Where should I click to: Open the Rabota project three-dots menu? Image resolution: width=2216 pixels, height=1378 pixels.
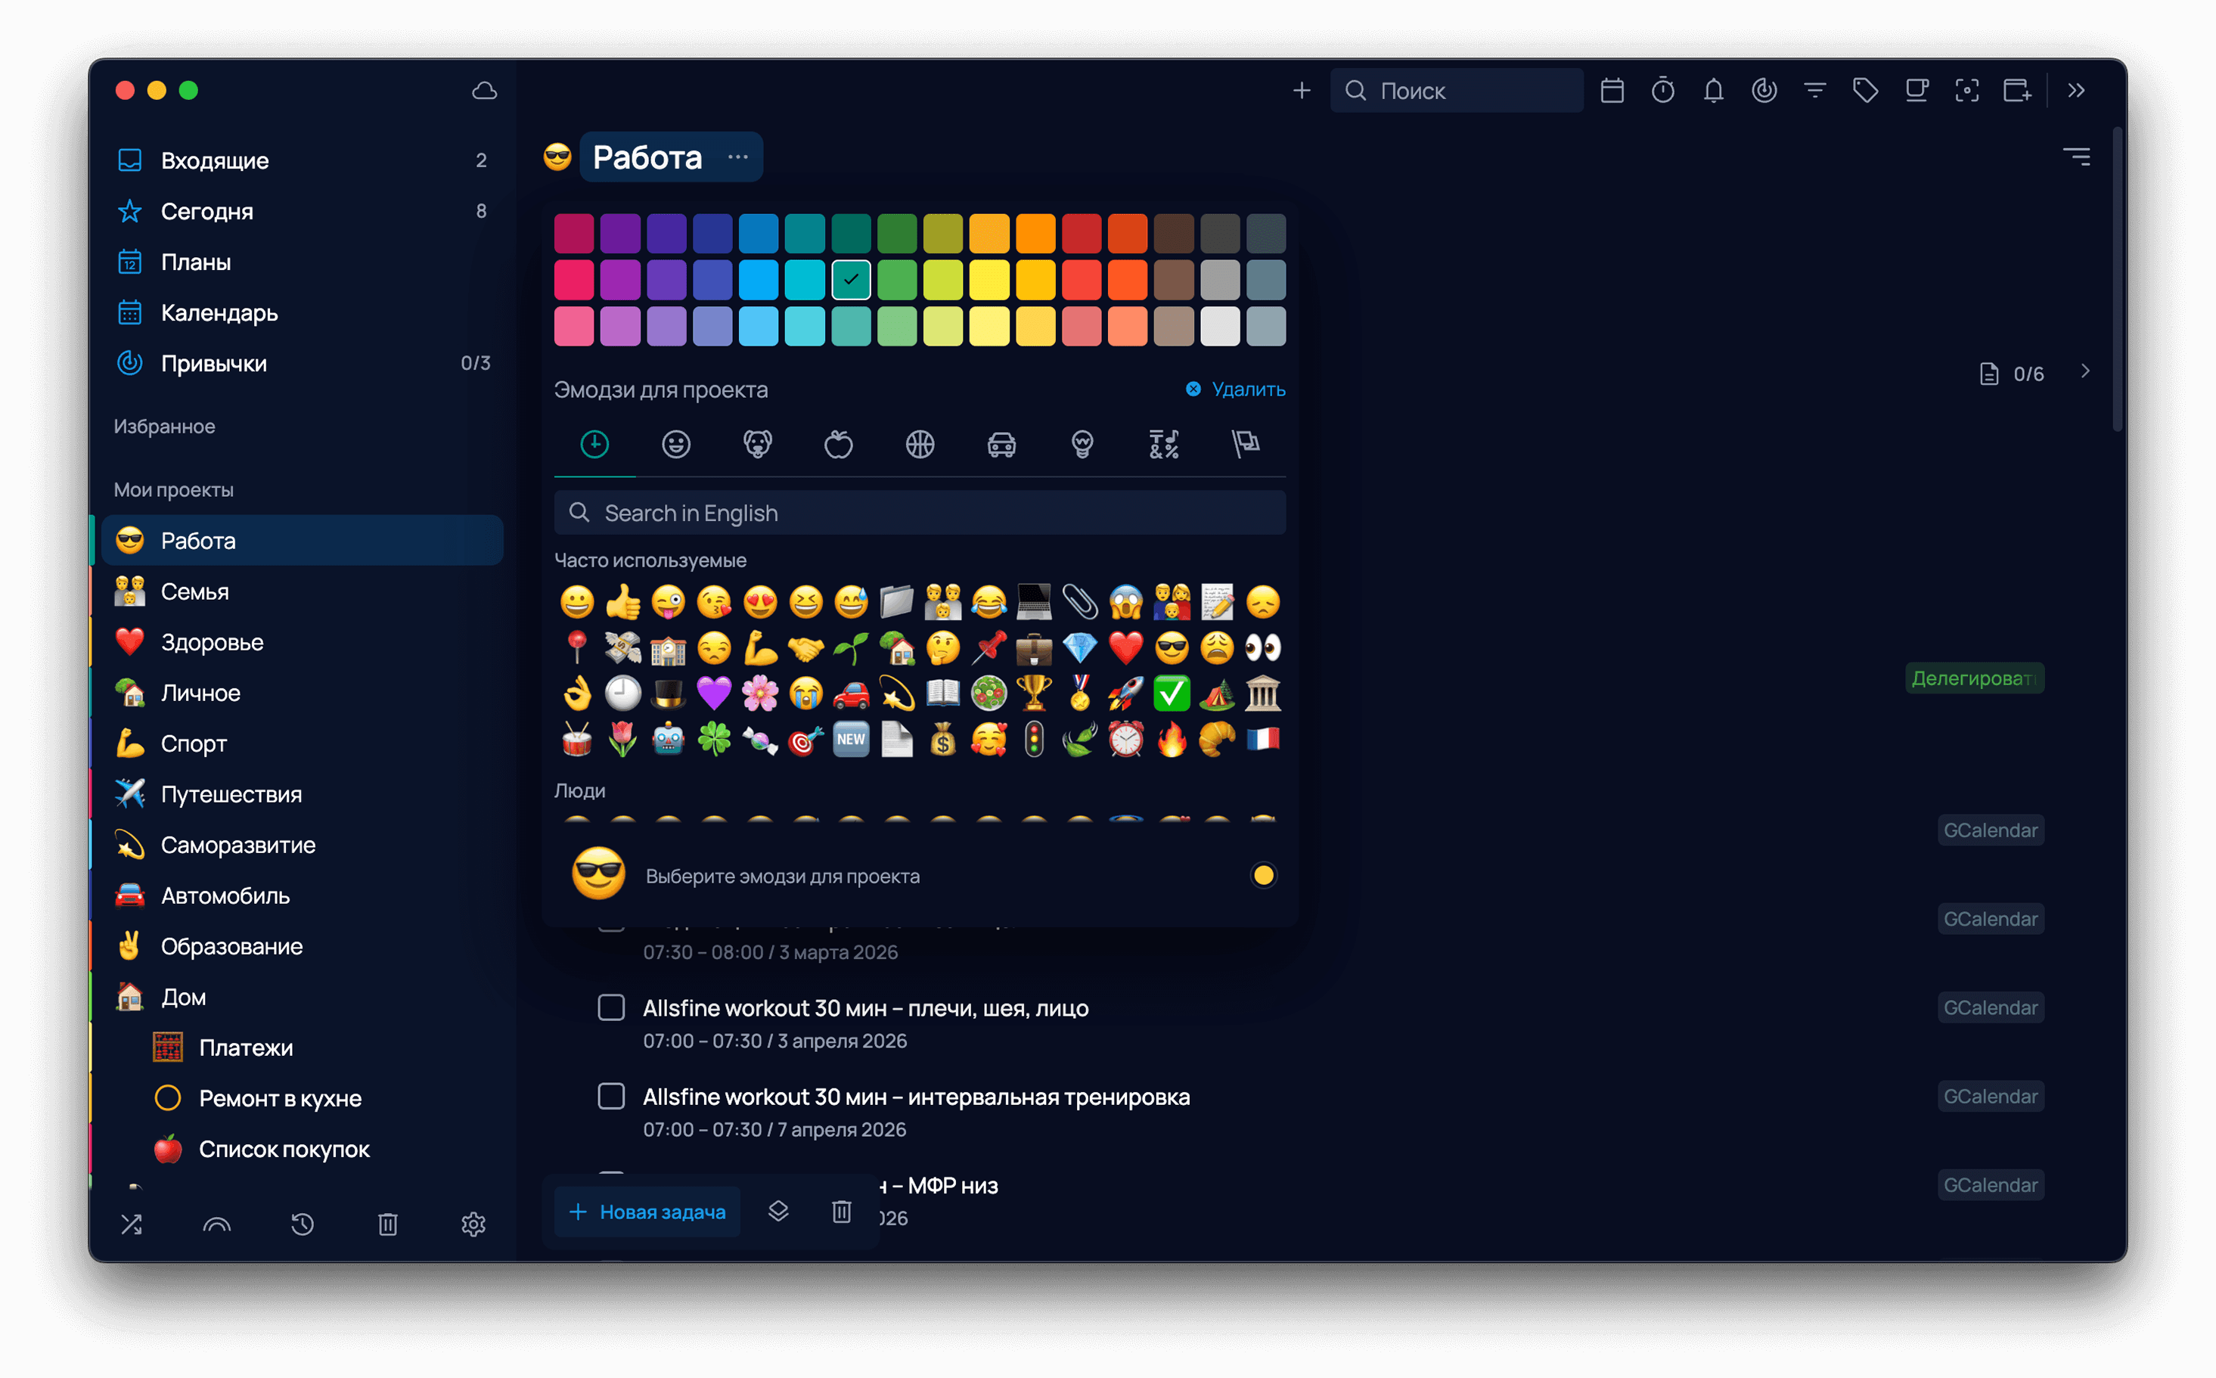point(737,157)
